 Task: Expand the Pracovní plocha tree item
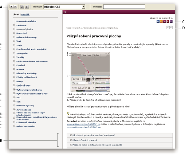[x=14, y=29]
